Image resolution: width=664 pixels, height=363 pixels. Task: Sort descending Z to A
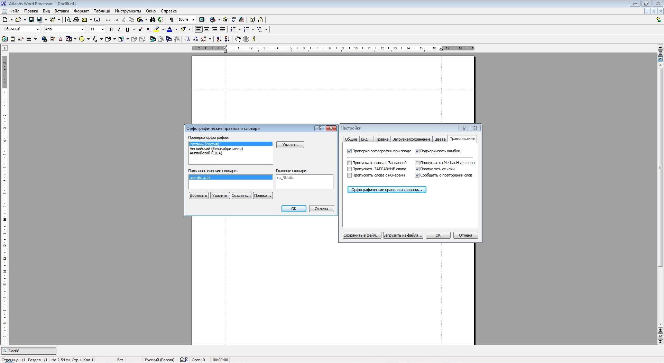[x=227, y=39]
